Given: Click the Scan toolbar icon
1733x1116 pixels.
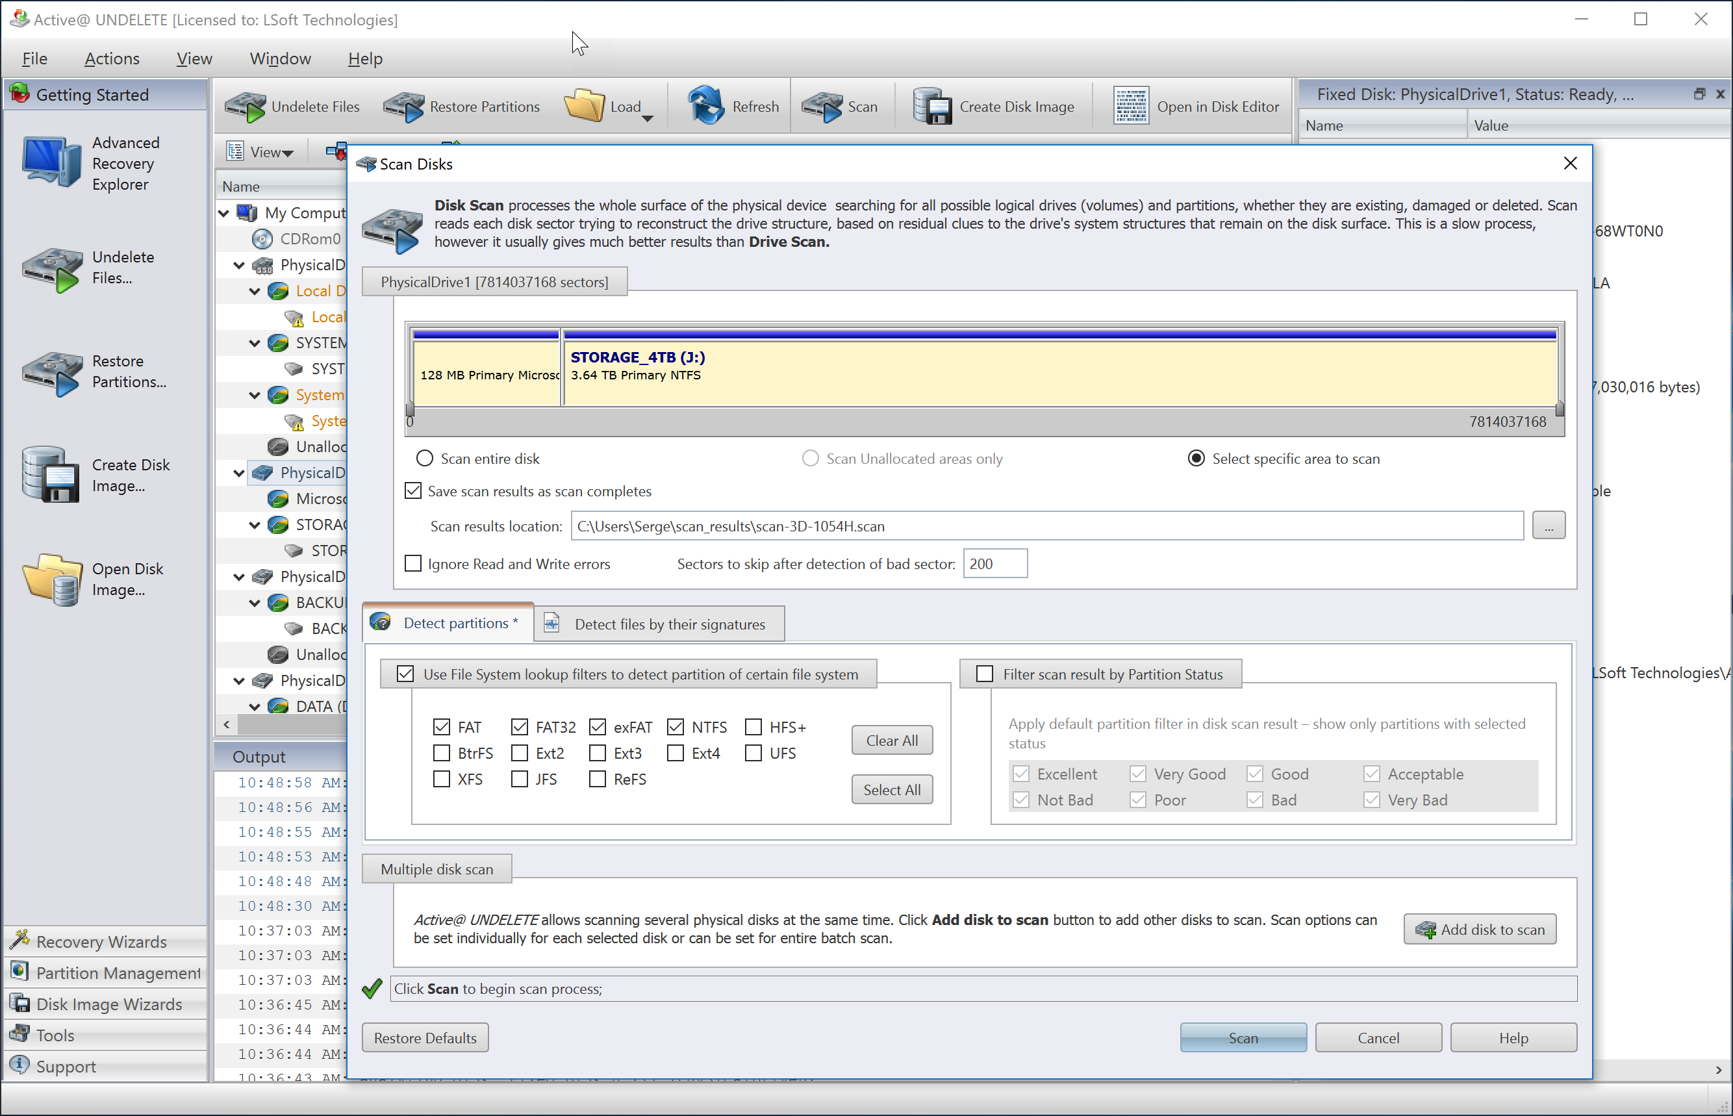Looking at the screenshot, I should (x=842, y=106).
